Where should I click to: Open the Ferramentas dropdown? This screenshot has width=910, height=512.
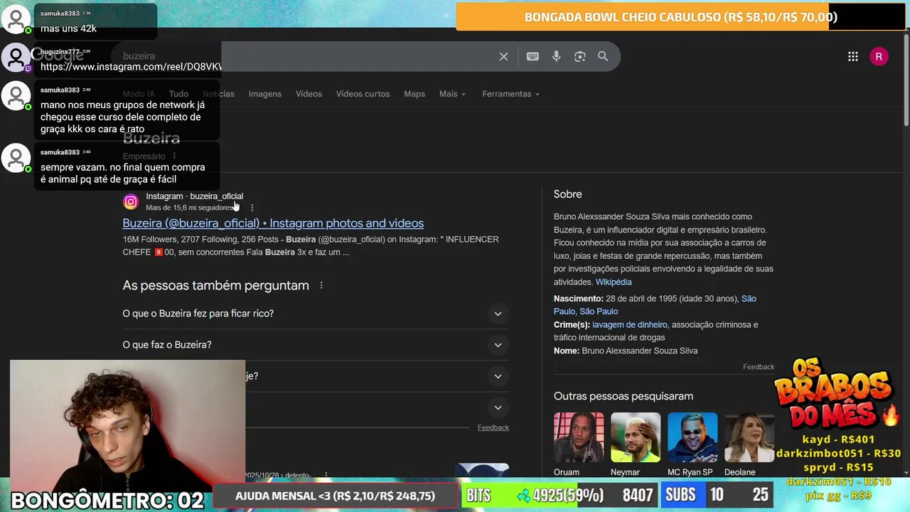click(510, 94)
